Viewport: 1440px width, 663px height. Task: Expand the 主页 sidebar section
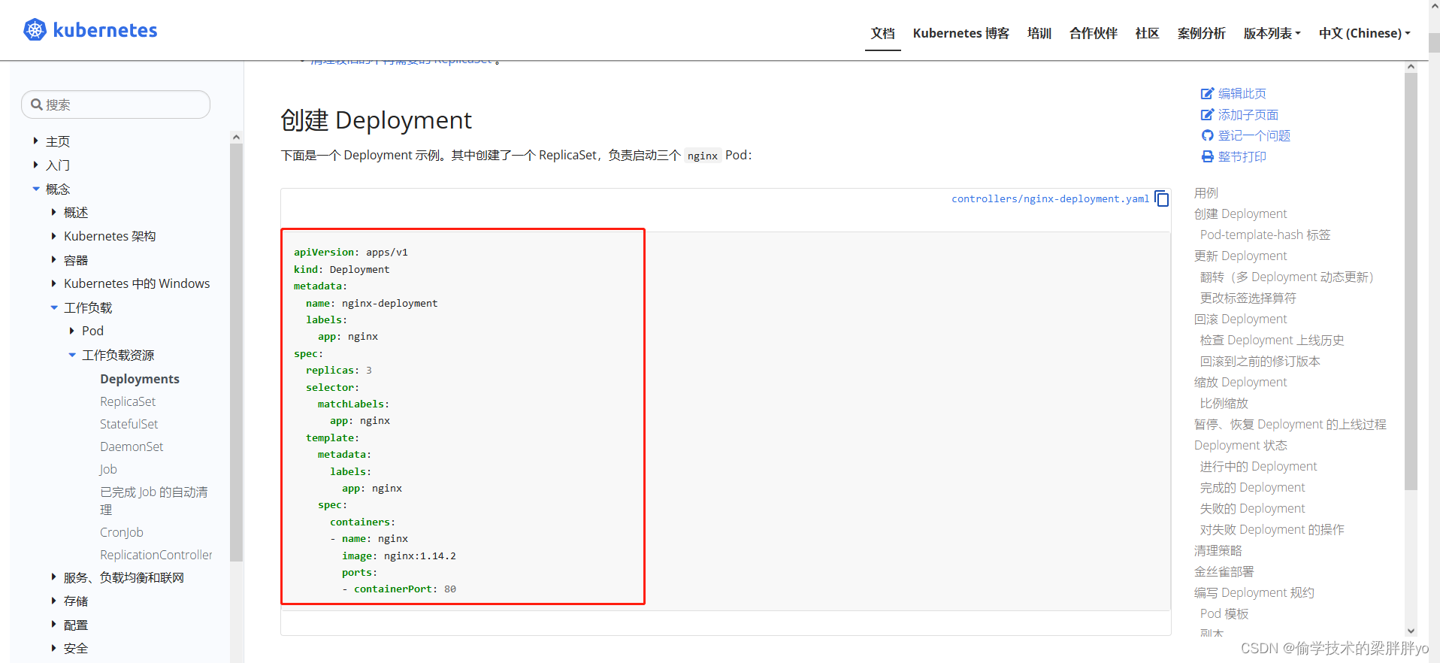pos(35,141)
